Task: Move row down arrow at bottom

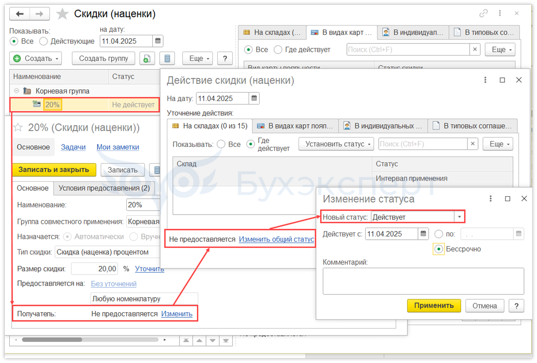Action: coord(213,340)
